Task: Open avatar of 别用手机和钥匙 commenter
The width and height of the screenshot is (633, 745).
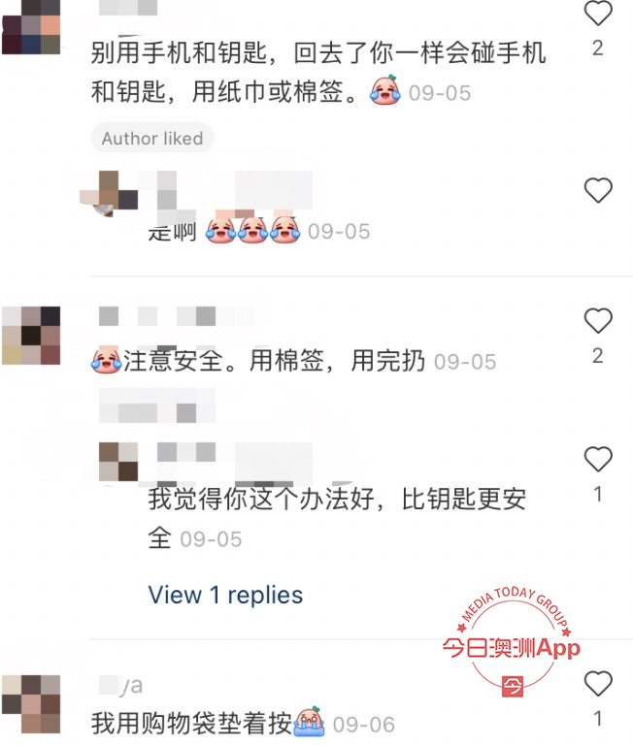Action: pos(31,27)
